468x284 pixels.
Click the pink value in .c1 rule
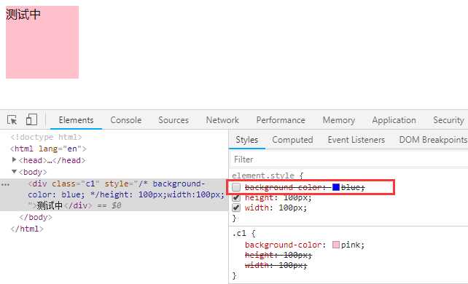pyautogui.click(x=351, y=245)
